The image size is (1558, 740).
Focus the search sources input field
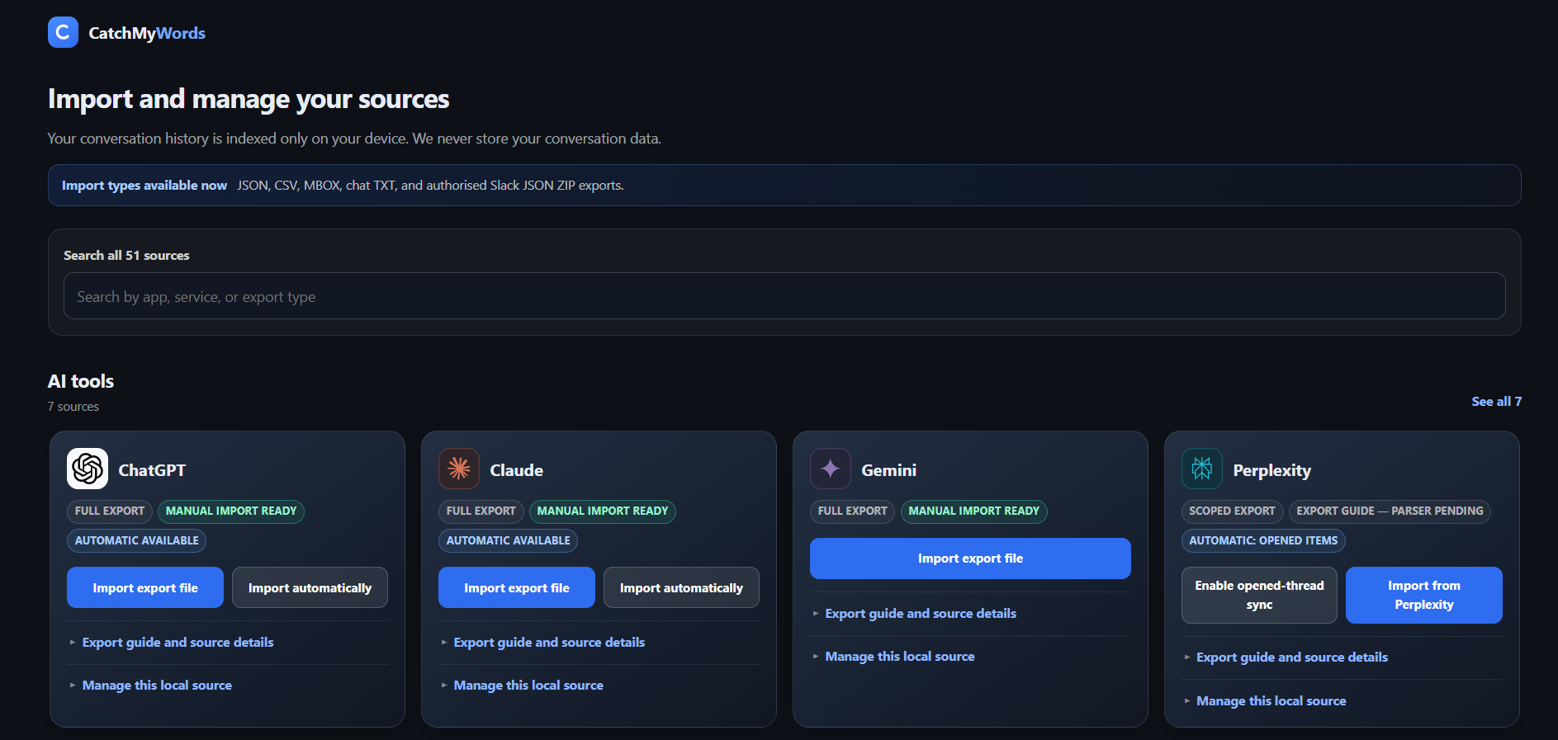coord(784,296)
